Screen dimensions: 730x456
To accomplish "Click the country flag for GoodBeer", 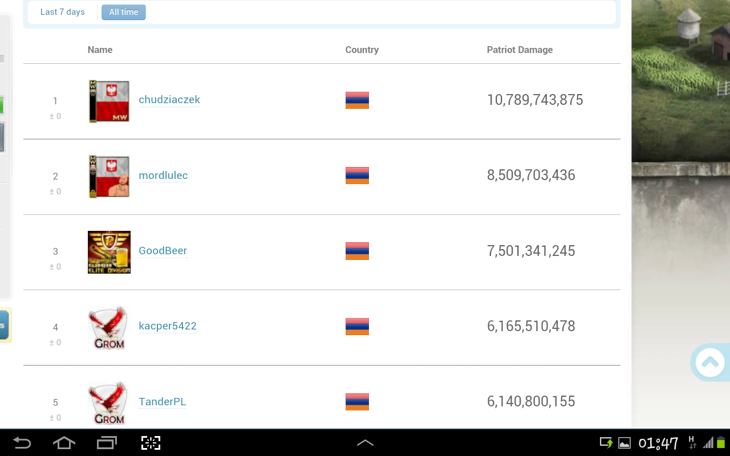I will [357, 251].
